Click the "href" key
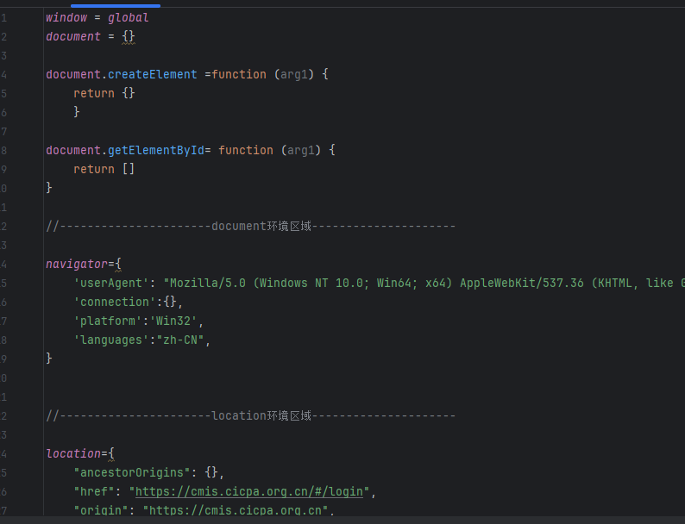Screen dimensions: 685x524 click(x=94, y=492)
